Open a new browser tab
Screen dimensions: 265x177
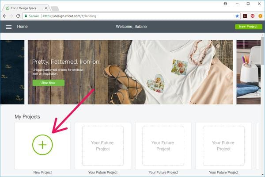pos(55,8)
